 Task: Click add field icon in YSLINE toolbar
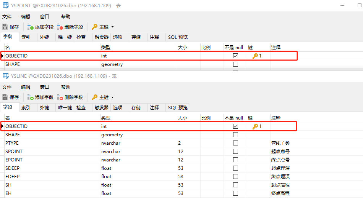(x=31, y=97)
